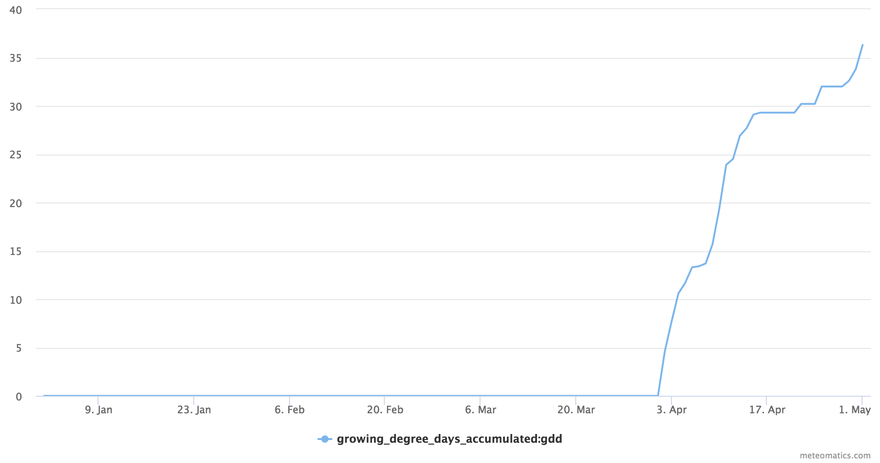The image size is (880, 463).
Task: Click the 6. Feb axis label
Action: [289, 410]
